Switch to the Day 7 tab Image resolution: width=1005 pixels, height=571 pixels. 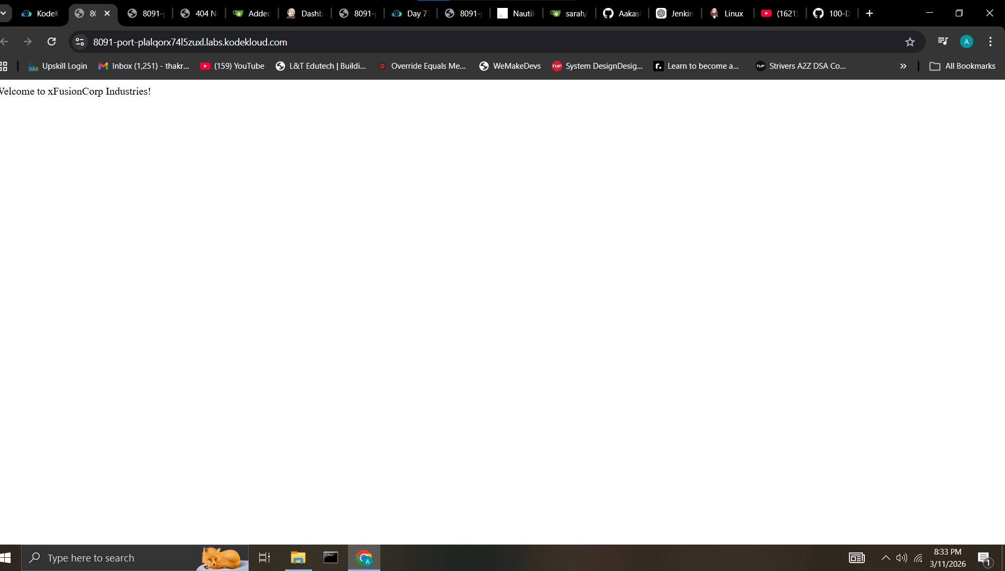coord(411,13)
